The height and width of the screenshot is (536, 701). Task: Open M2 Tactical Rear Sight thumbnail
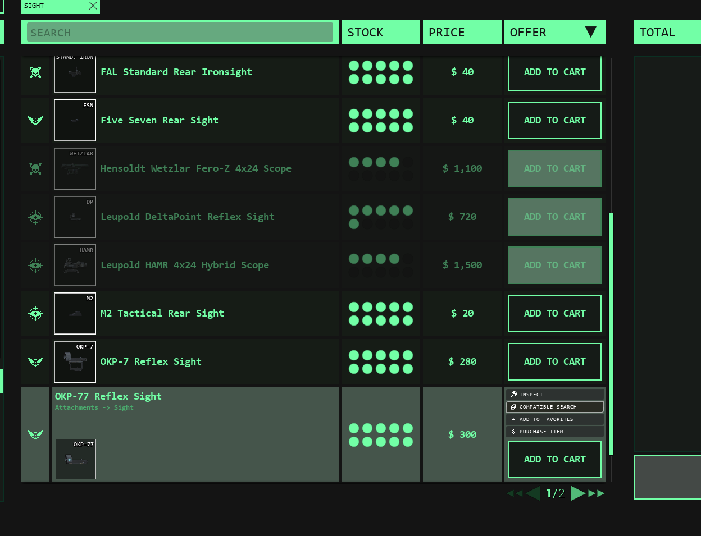click(x=75, y=313)
